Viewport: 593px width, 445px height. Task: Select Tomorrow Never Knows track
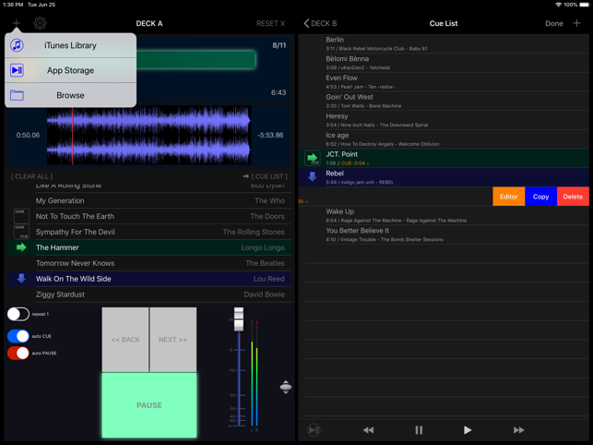[x=149, y=263]
